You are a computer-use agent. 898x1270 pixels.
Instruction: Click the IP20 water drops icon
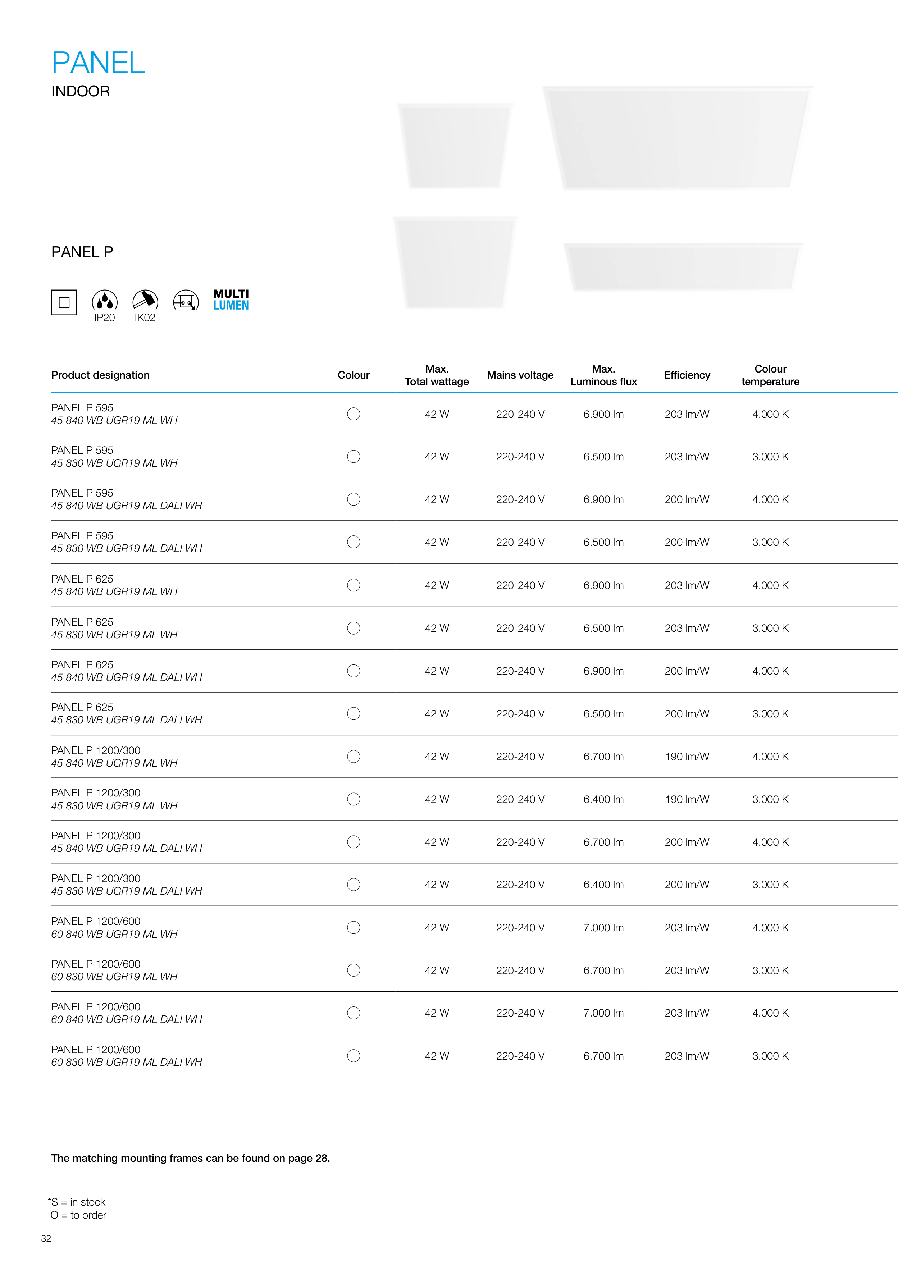[x=105, y=301]
